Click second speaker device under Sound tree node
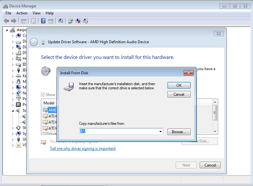 coord(24,122)
